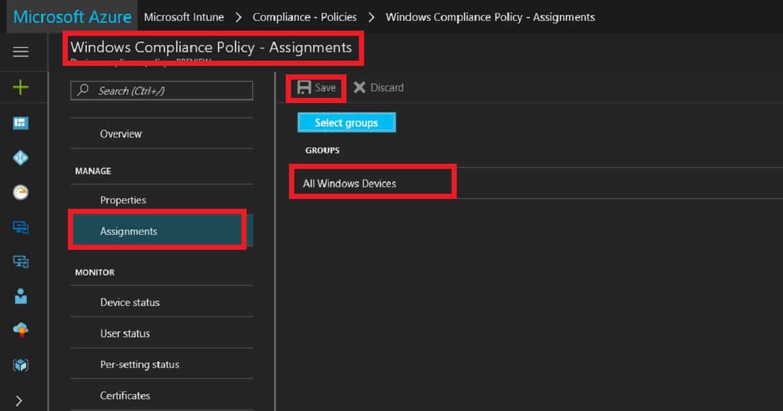Click the Discard X icon
This screenshot has width=783, height=411.
360,87
